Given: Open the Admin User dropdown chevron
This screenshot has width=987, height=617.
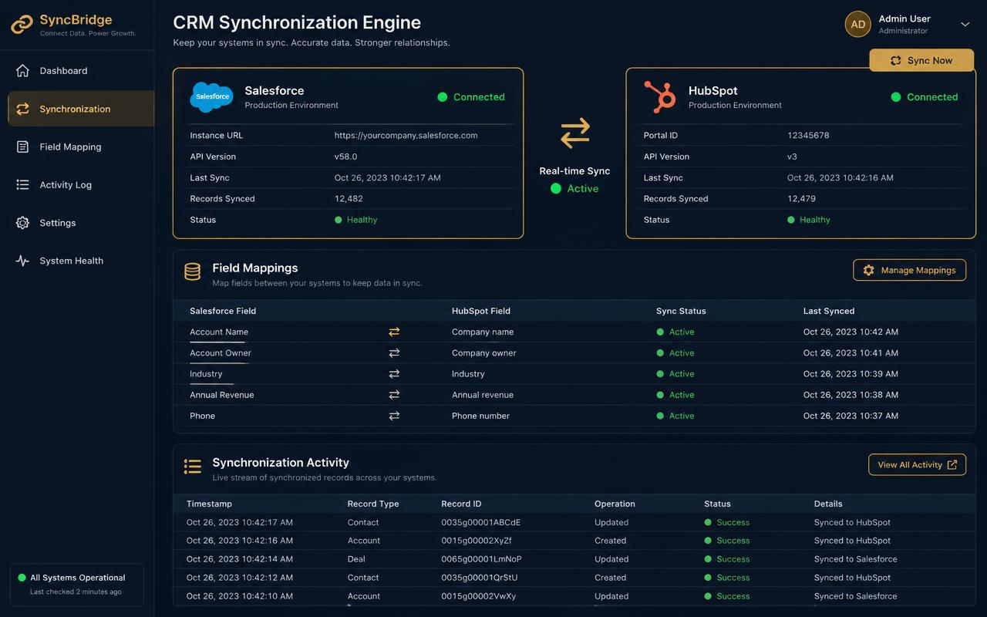Looking at the screenshot, I should click(x=965, y=25).
